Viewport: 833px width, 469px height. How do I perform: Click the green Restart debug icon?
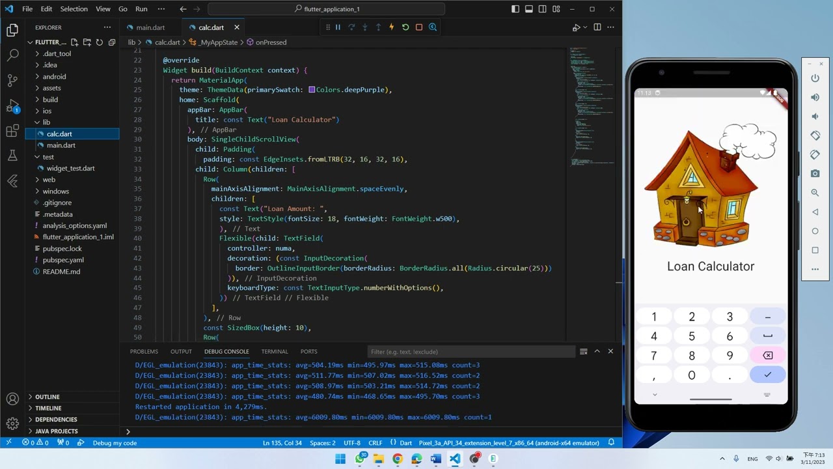(405, 27)
